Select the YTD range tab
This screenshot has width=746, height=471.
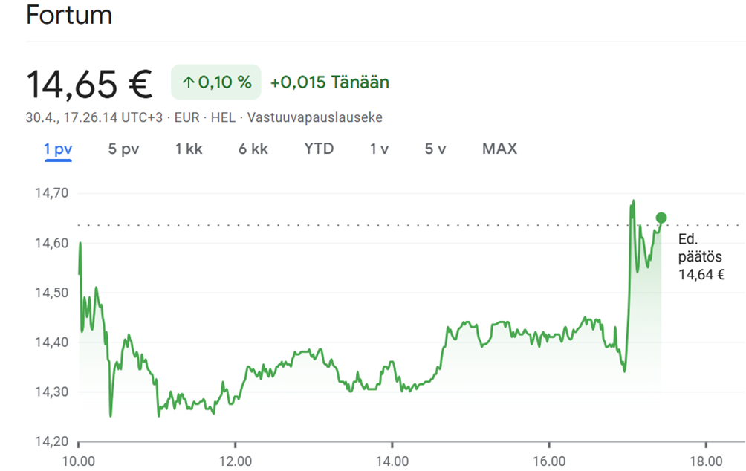319,149
